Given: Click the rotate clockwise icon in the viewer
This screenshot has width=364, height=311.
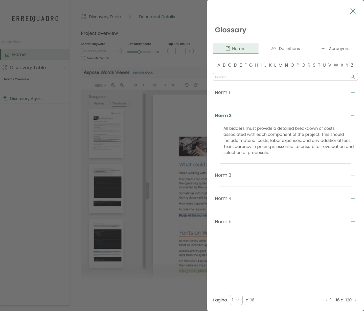Looking at the screenshot, I should [196, 85].
